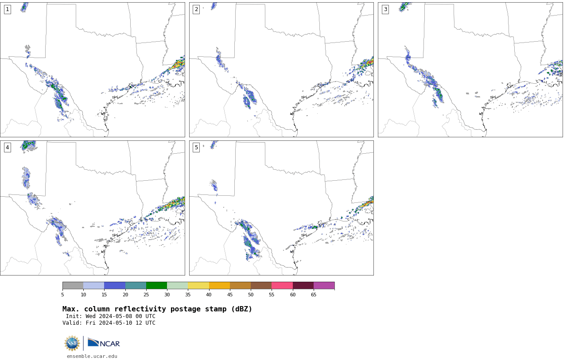Open ensemble member 2 postage stamp map
The width and height of the screenshot is (567, 361).
click(281, 70)
